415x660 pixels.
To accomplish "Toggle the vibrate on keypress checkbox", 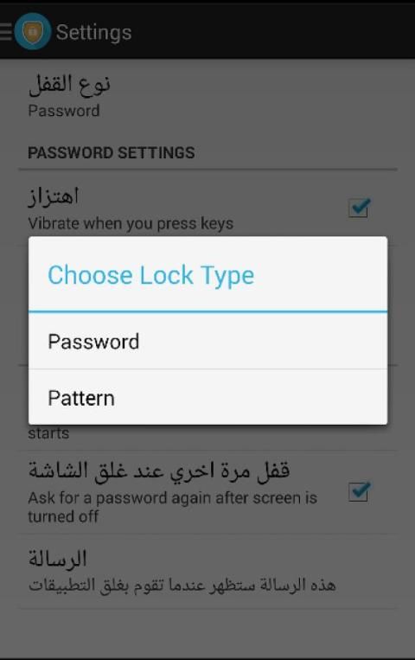I will point(359,208).
